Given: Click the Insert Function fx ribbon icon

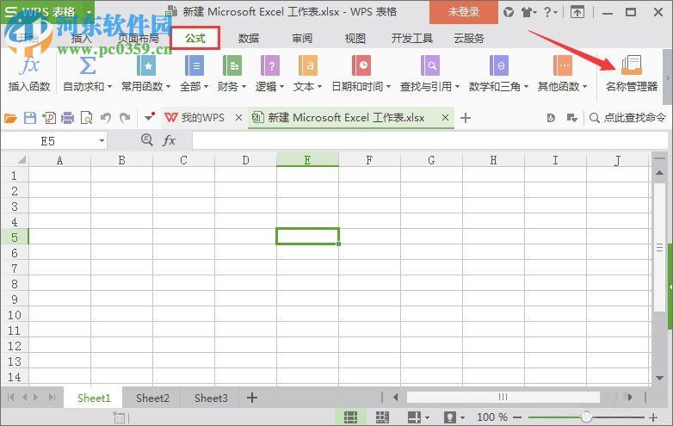Looking at the screenshot, I should point(28,65).
